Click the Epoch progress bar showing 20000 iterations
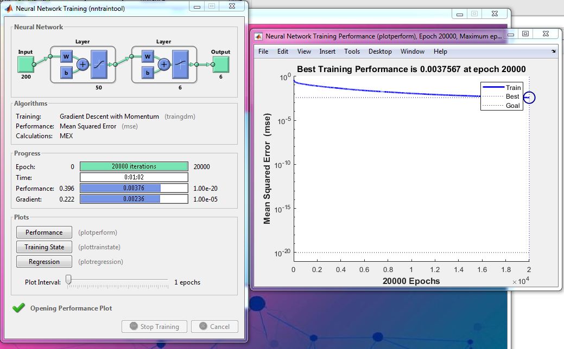 click(x=134, y=166)
